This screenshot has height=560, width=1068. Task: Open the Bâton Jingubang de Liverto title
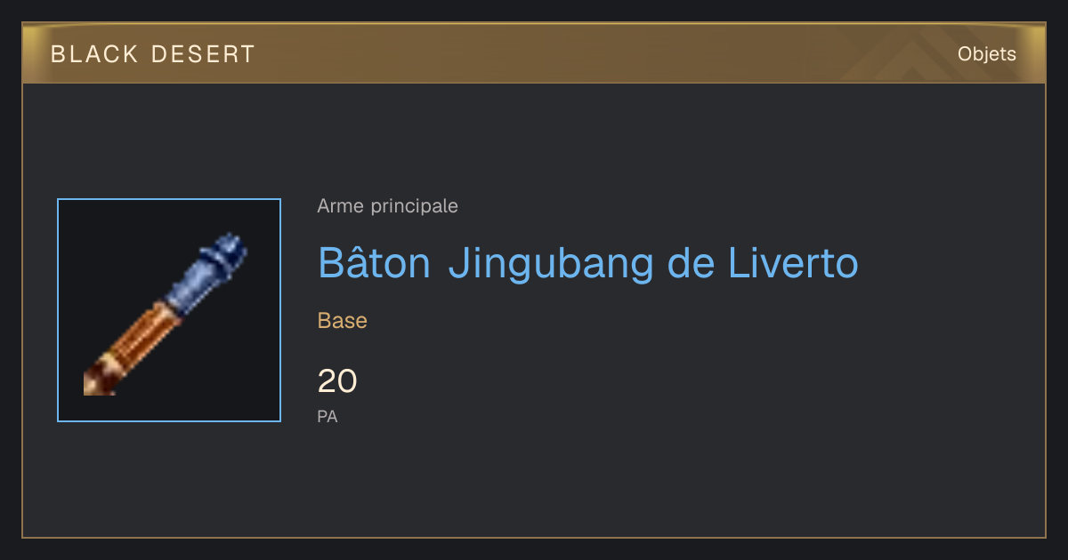coord(588,263)
